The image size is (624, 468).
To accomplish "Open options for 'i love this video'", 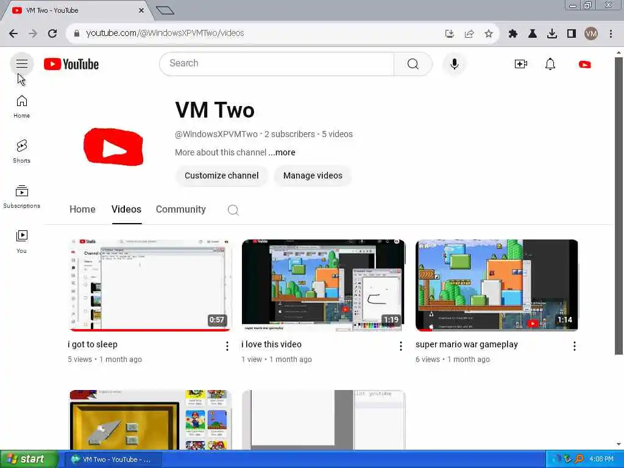I will (x=401, y=346).
